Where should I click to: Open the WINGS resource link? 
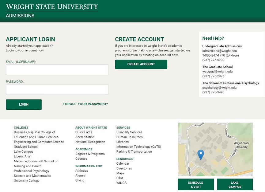[121, 183]
